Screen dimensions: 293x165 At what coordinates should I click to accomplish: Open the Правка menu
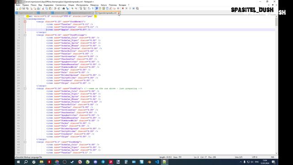point(26,5)
